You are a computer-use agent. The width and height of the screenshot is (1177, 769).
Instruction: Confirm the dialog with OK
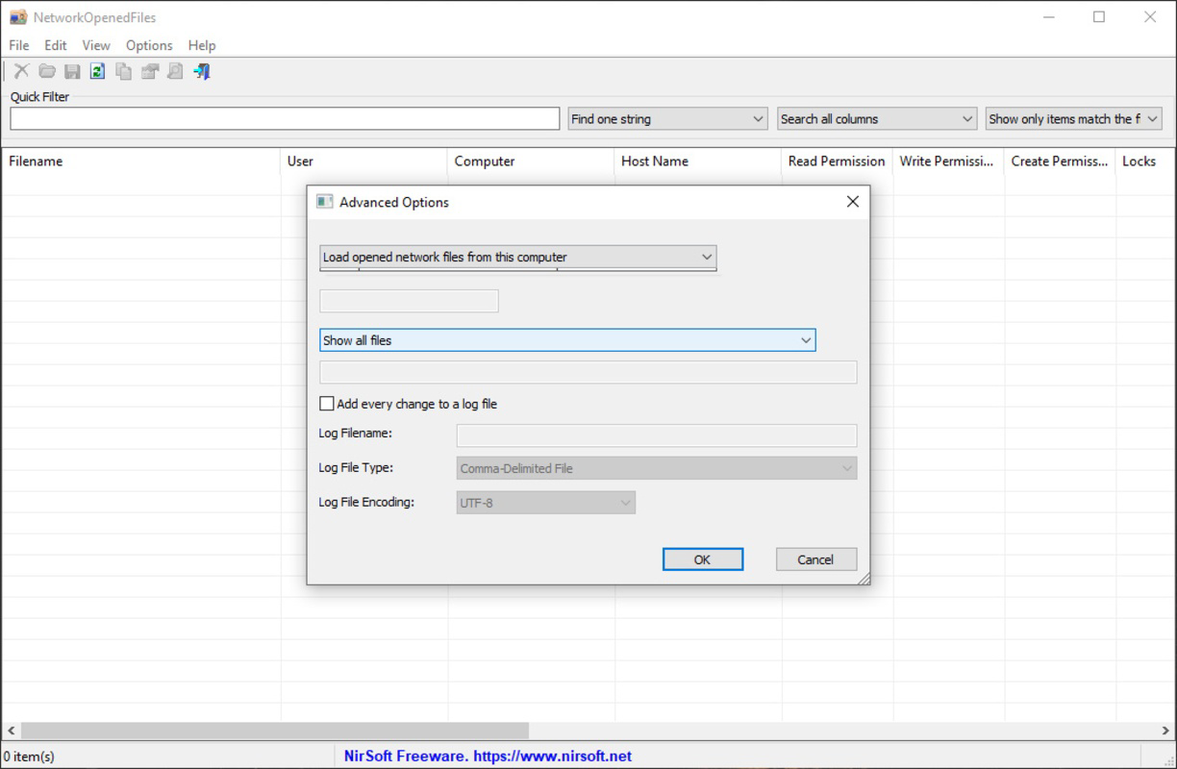[x=703, y=559]
